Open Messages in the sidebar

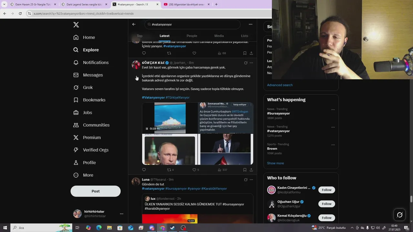click(x=88, y=75)
